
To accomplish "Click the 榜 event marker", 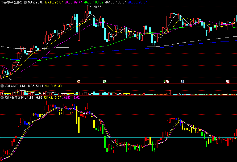I will tap(78, 82).
